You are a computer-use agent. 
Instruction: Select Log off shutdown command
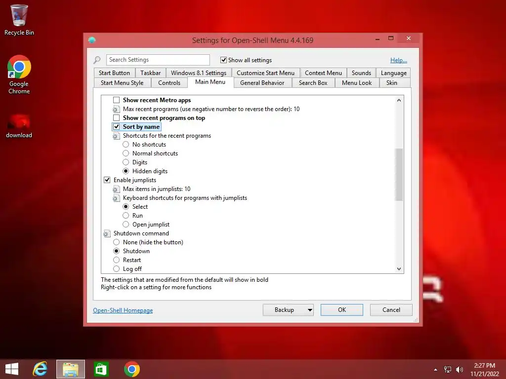click(x=116, y=269)
